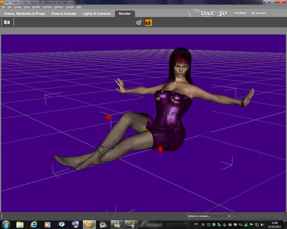Open the My Account link
The image size is (287, 229).
[259, 13]
